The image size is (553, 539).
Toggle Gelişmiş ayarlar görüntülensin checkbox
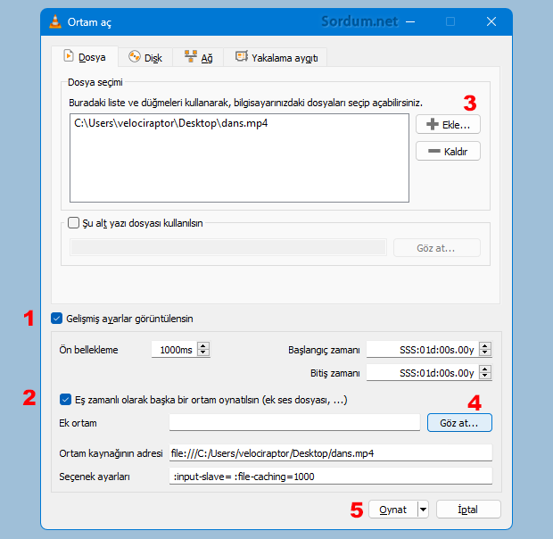click(57, 319)
